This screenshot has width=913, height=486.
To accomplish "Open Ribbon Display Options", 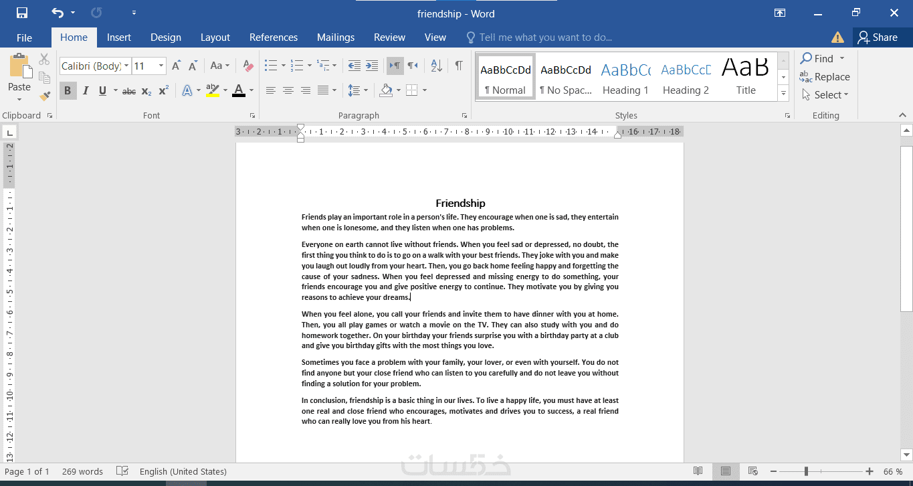I will click(x=780, y=13).
